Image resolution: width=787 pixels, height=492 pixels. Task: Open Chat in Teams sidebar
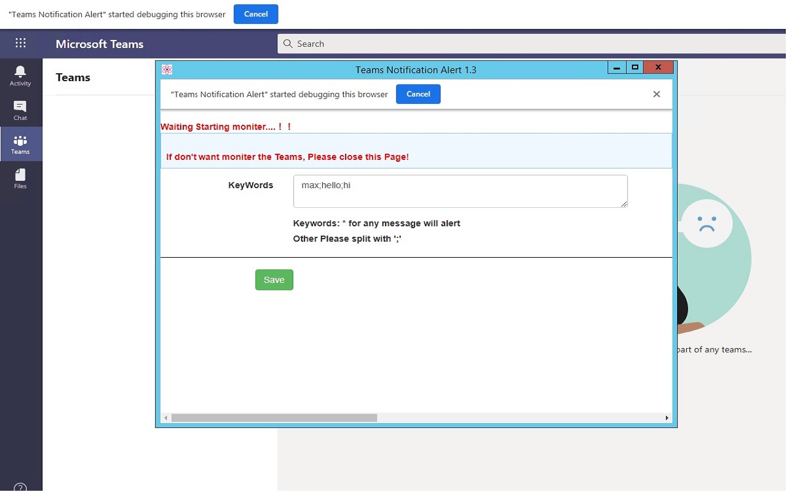pos(20,110)
